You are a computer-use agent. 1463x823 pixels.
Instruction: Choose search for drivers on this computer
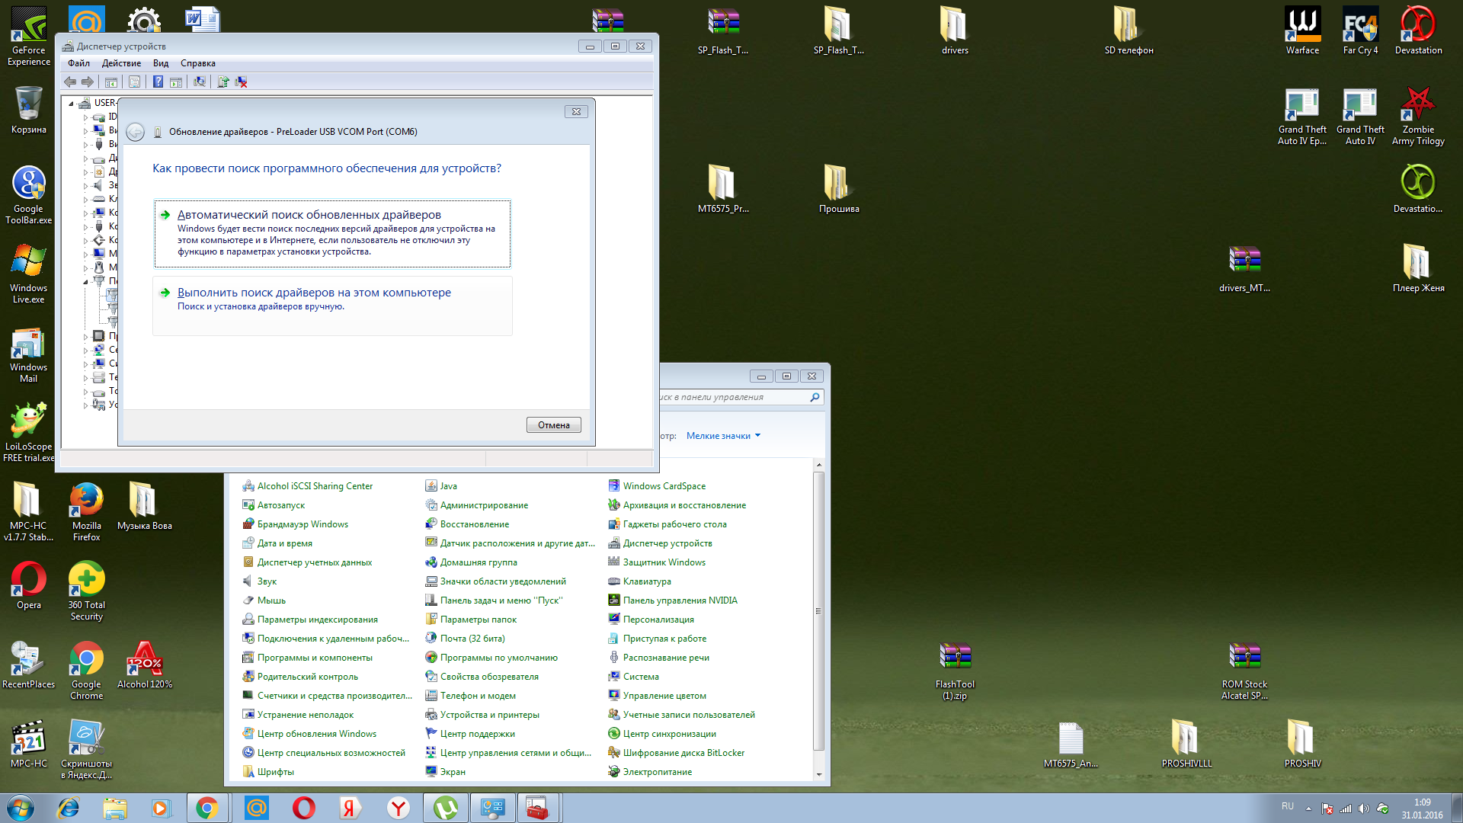click(x=314, y=293)
